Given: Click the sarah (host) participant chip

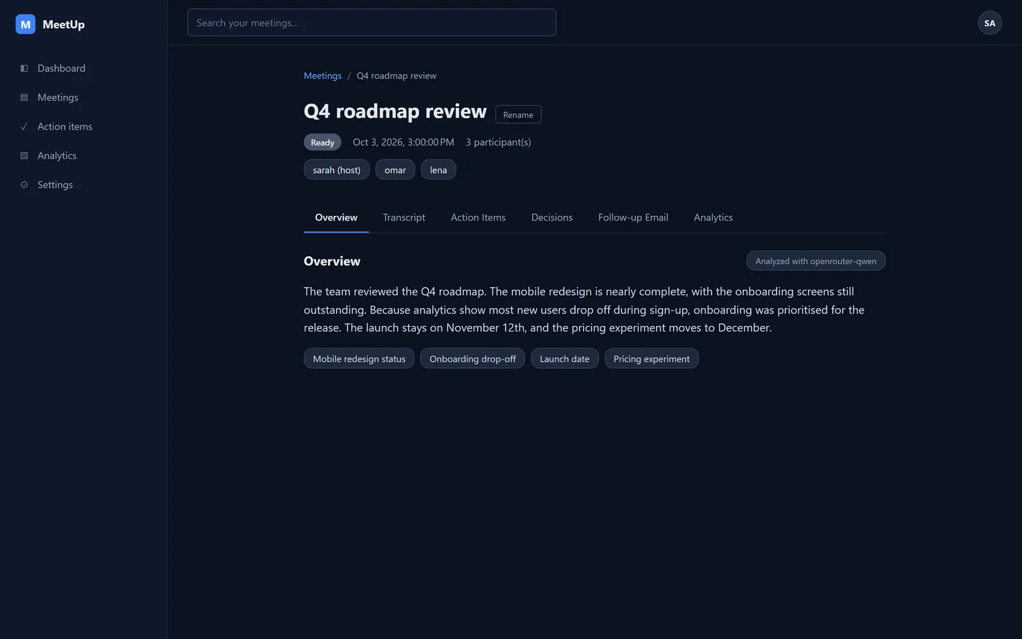Looking at the screenshot, I should point(337,169).
